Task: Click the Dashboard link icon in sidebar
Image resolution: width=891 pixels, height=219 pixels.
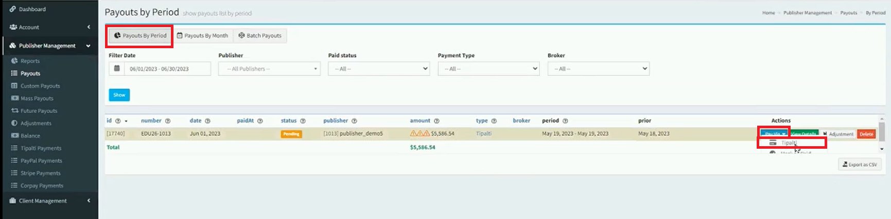Action: pos(12,9)
